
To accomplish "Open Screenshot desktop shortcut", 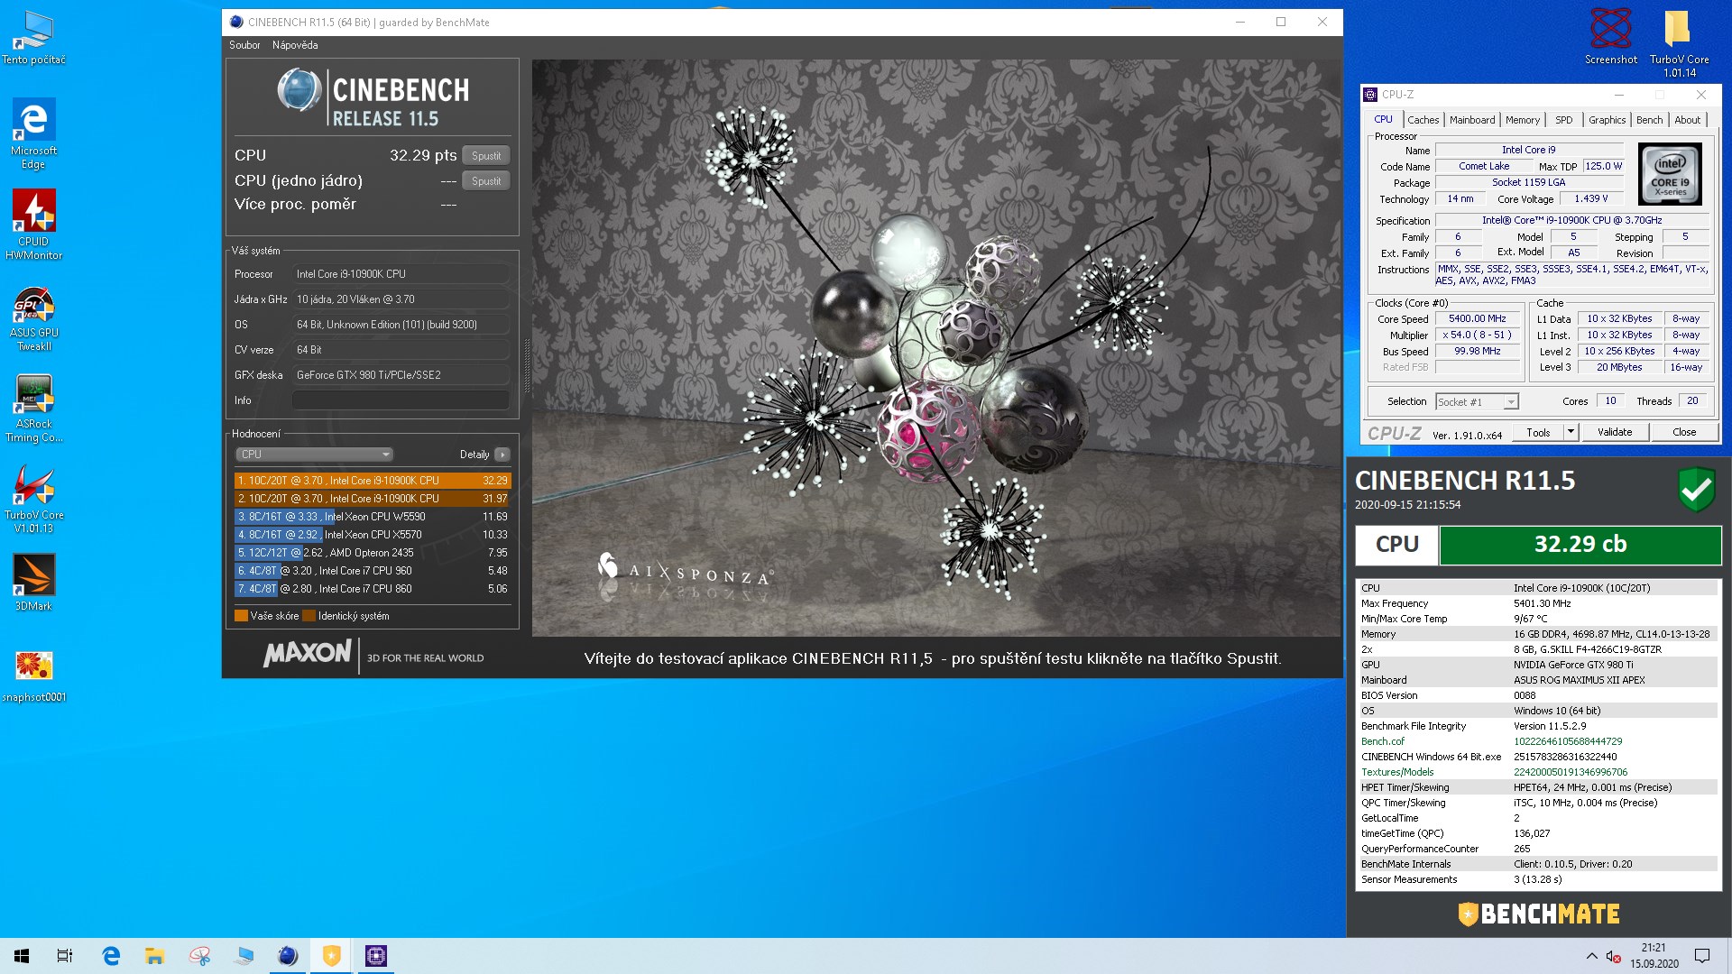I will tap(1611, 36).
